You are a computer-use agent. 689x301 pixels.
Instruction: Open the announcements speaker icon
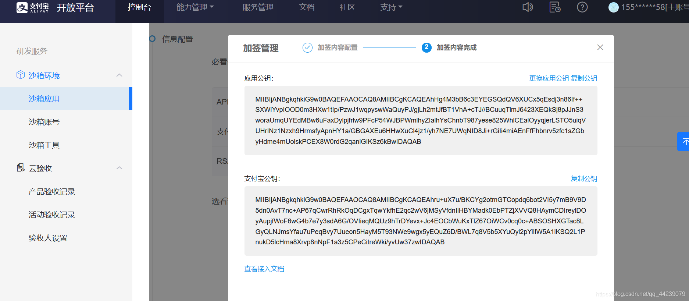(528, 7)
